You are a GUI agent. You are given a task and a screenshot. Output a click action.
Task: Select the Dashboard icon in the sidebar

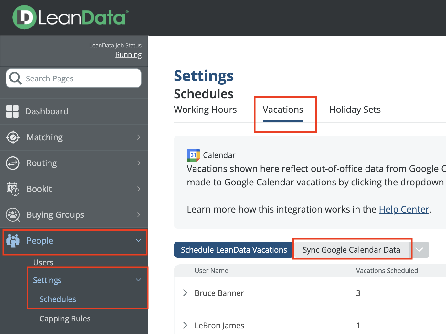(13, 111)
